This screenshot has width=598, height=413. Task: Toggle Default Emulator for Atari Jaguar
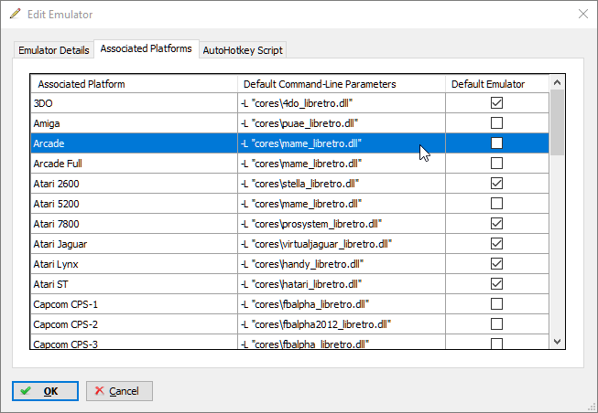pyautogui.click(x=496, y=244)
